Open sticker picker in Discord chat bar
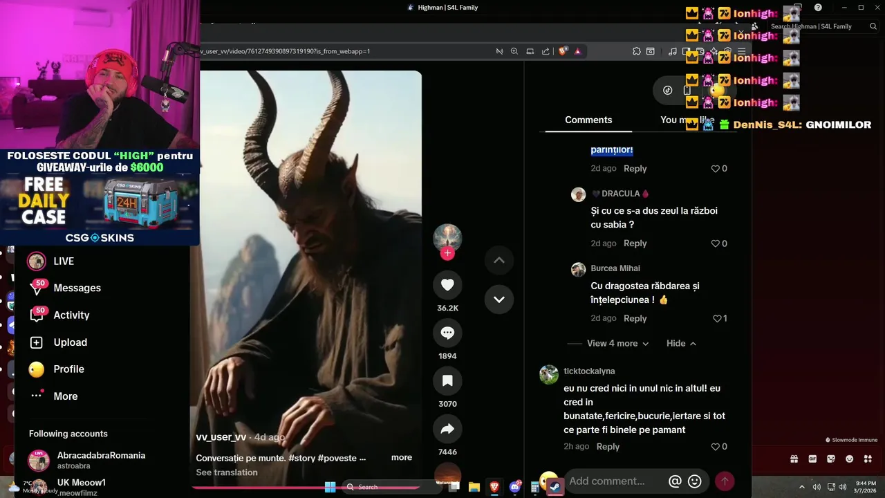The height and width of the screenshot is (498, 885). click(x=831, y=459)
